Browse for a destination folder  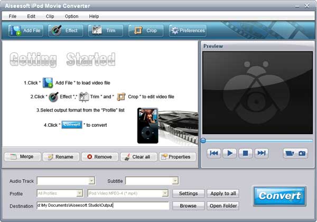[189, 206]
